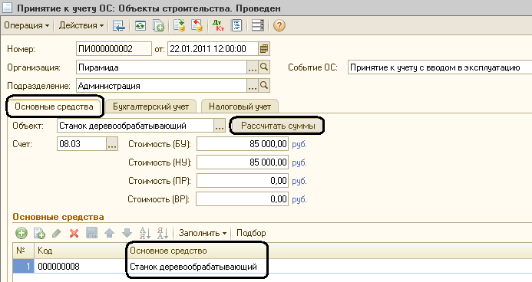The height and width of the screenshot is (282, 532).
Task: Switch to the Бухгалтерский учет tab
Action: (x=150, y=107)
